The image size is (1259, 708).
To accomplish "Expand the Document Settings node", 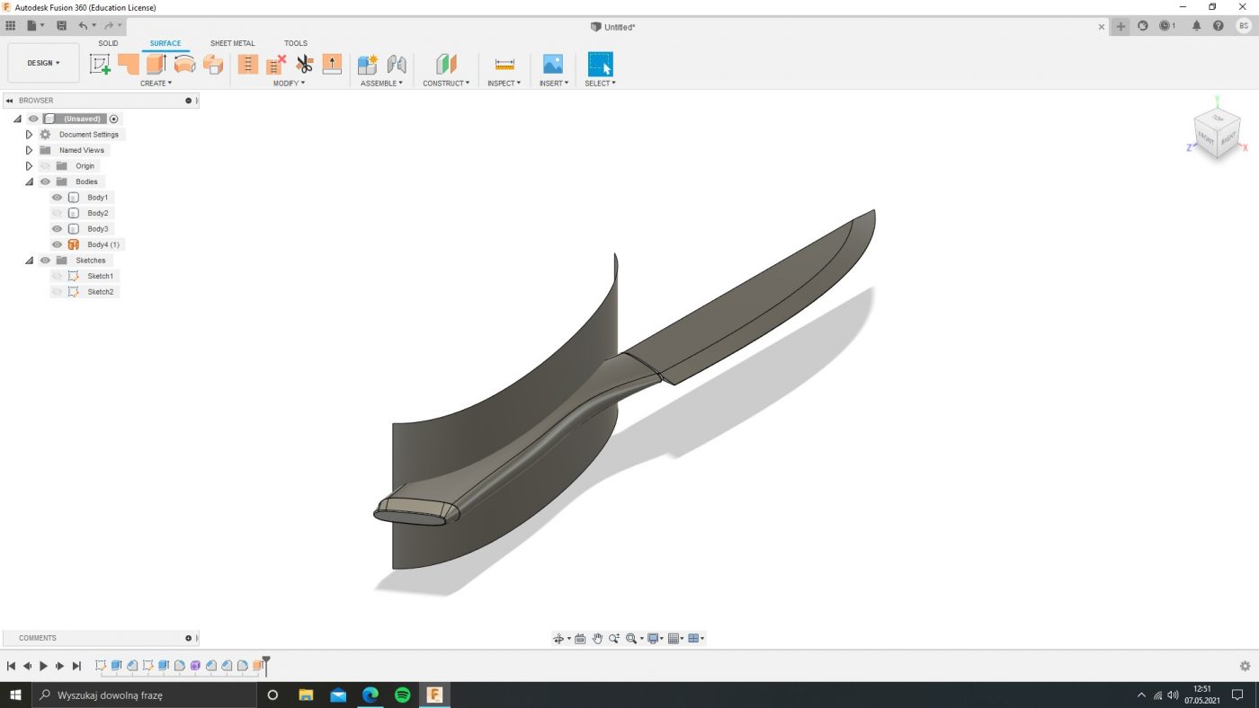I will (x=29, y=135).
